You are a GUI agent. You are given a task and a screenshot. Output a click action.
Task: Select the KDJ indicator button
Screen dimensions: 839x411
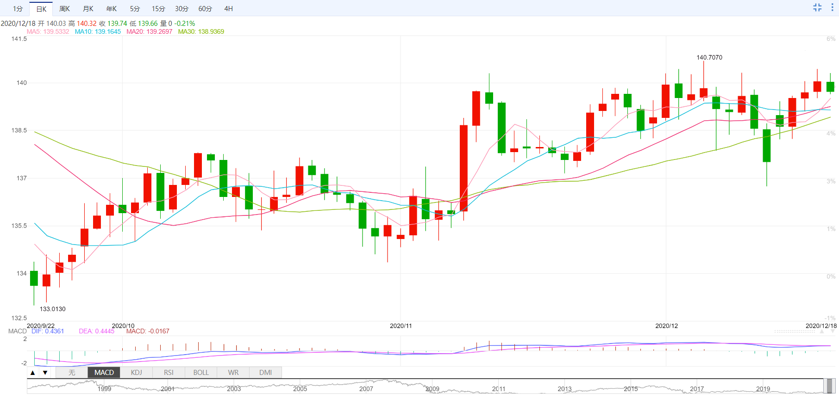[137, 373]
